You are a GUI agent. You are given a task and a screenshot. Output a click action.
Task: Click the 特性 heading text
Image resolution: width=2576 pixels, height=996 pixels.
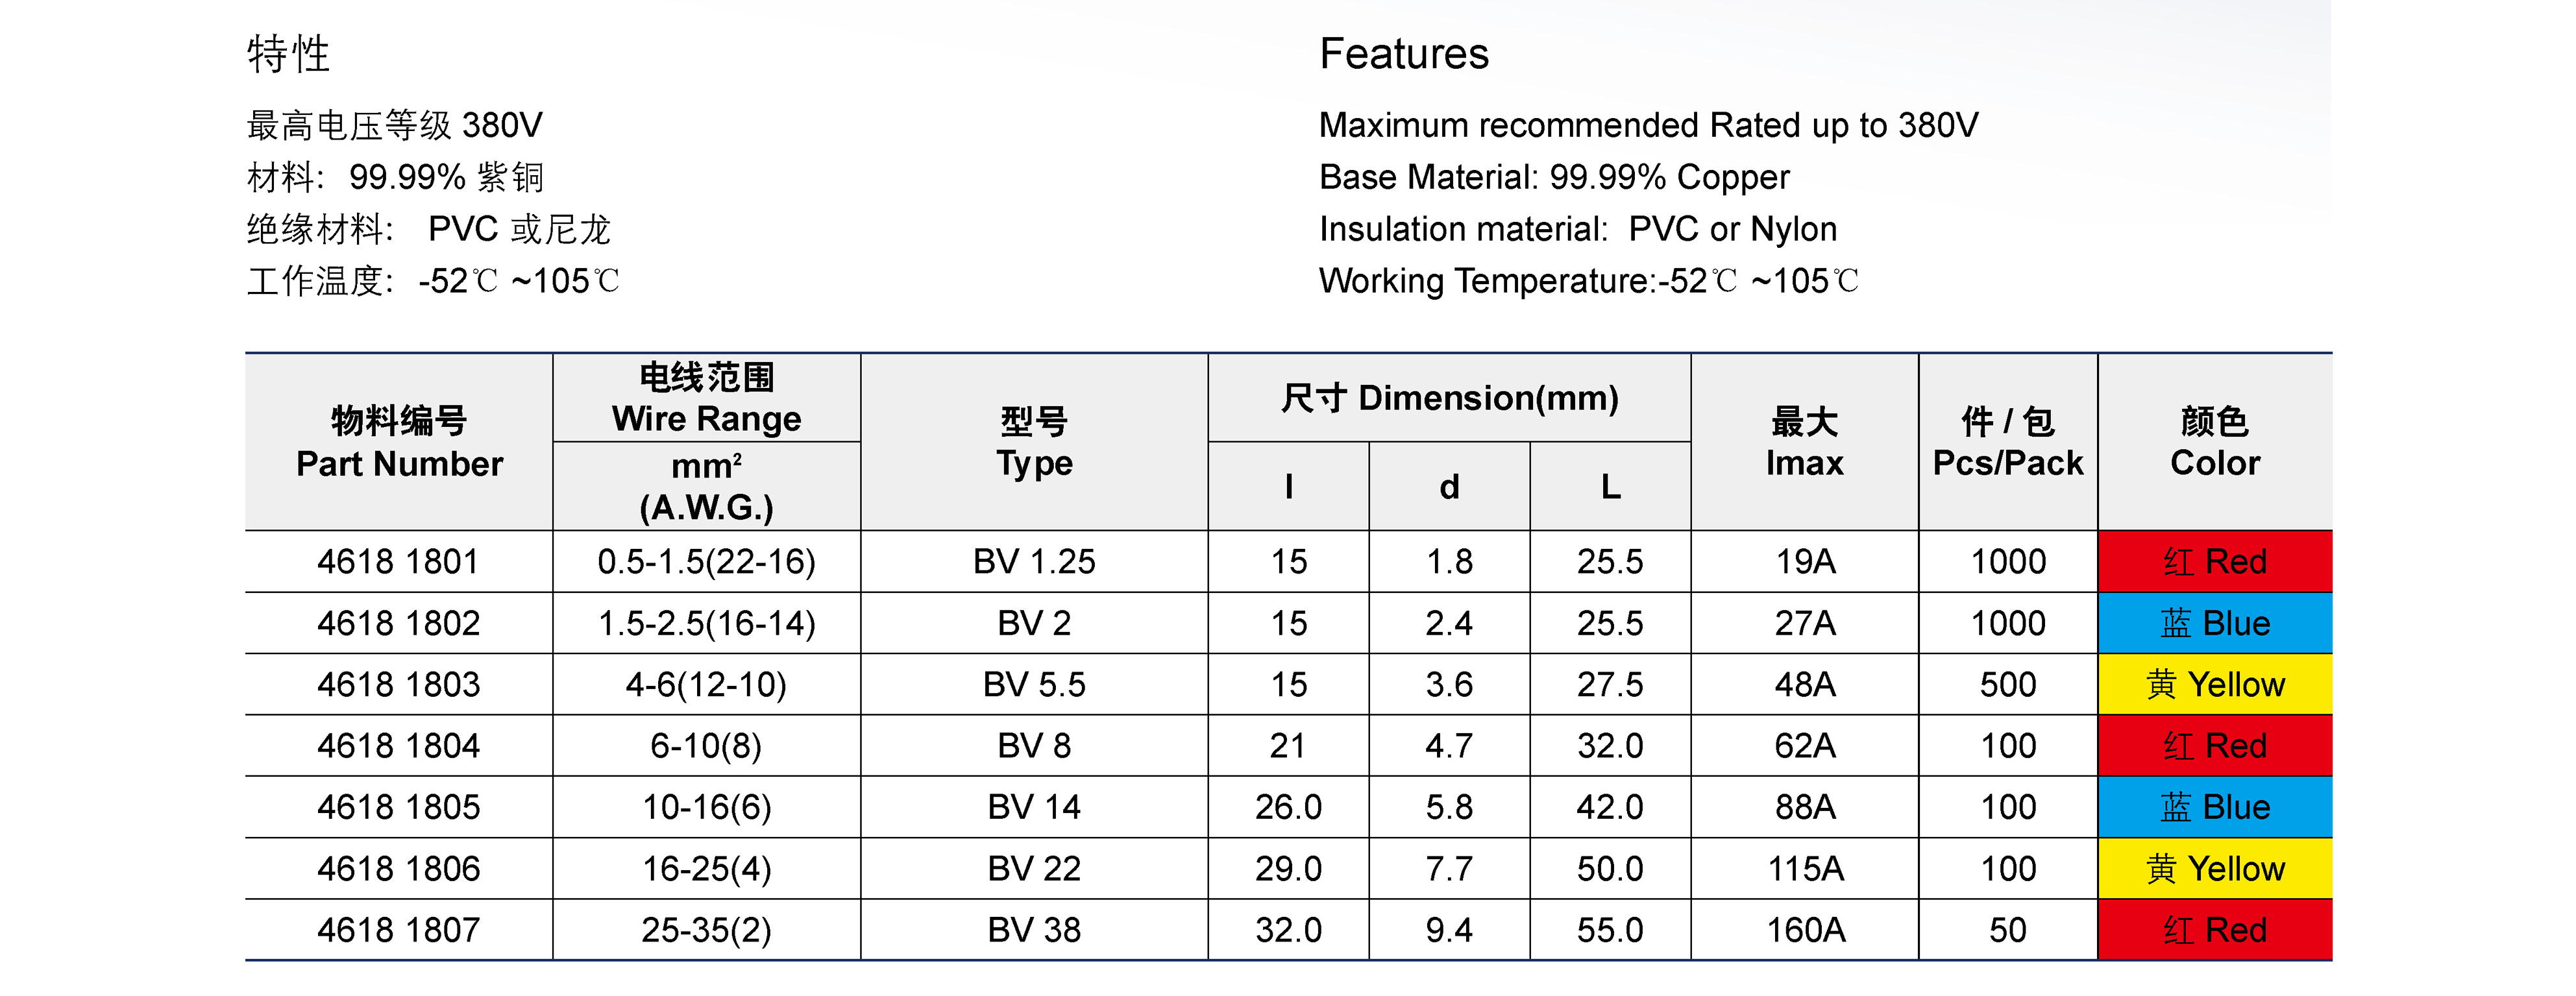coord(288,54)
